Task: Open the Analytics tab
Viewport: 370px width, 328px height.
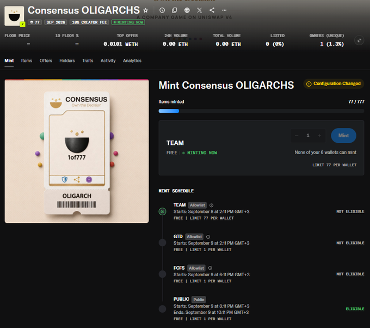Action: (132, 60)
